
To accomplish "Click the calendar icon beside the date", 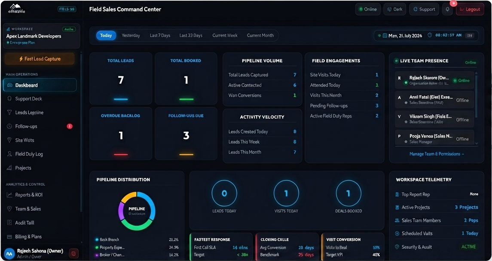I will click(385, 36).
